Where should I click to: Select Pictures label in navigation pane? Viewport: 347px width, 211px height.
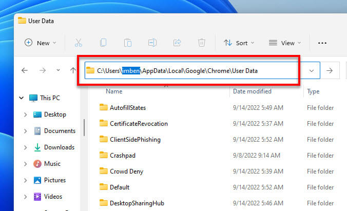coord(55,180)
